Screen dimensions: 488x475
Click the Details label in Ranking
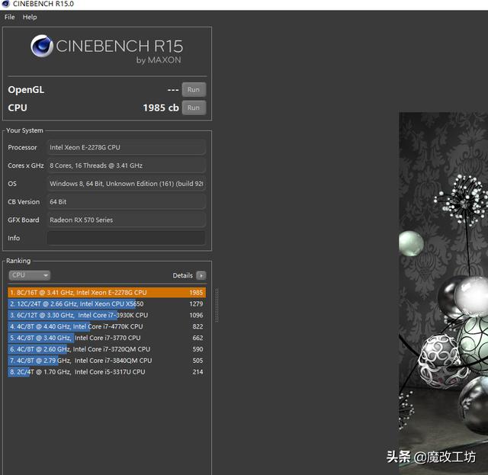pos(183,275)
